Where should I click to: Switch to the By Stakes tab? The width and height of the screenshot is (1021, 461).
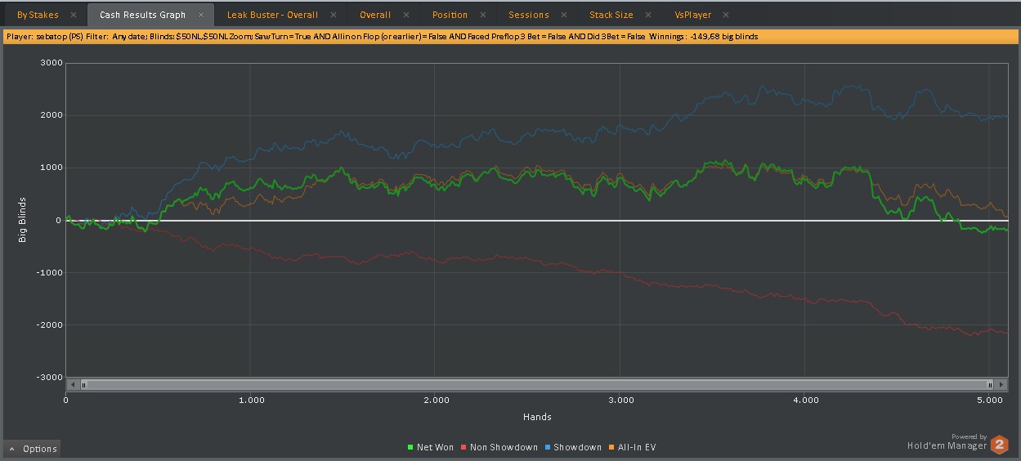coord(38,15)
